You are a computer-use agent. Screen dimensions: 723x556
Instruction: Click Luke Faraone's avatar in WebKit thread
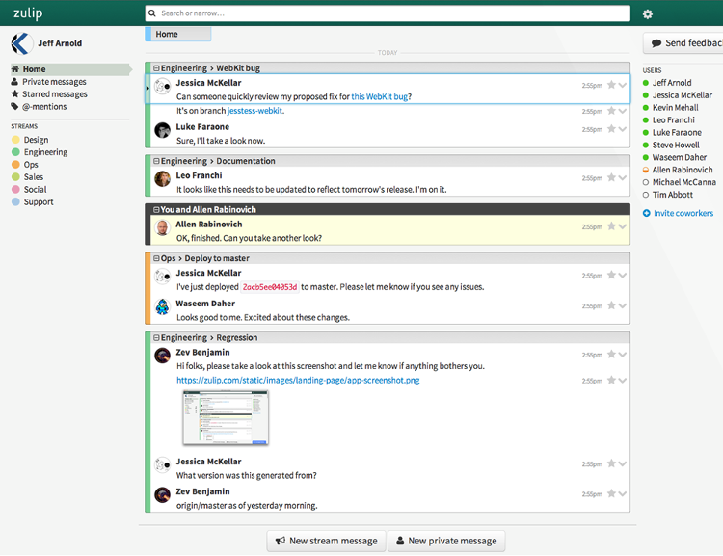(x=163, y=131)
